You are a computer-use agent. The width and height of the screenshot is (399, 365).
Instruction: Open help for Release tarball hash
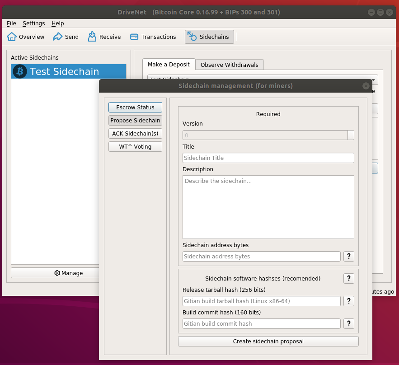pos(349,301)
